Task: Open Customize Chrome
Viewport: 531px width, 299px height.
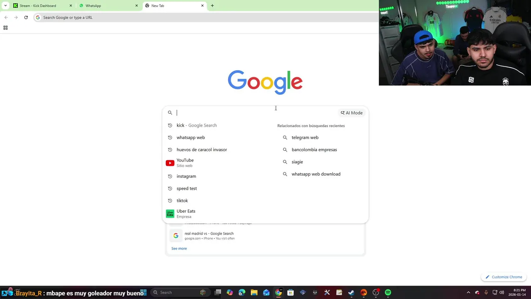Action: click(504, 277)
